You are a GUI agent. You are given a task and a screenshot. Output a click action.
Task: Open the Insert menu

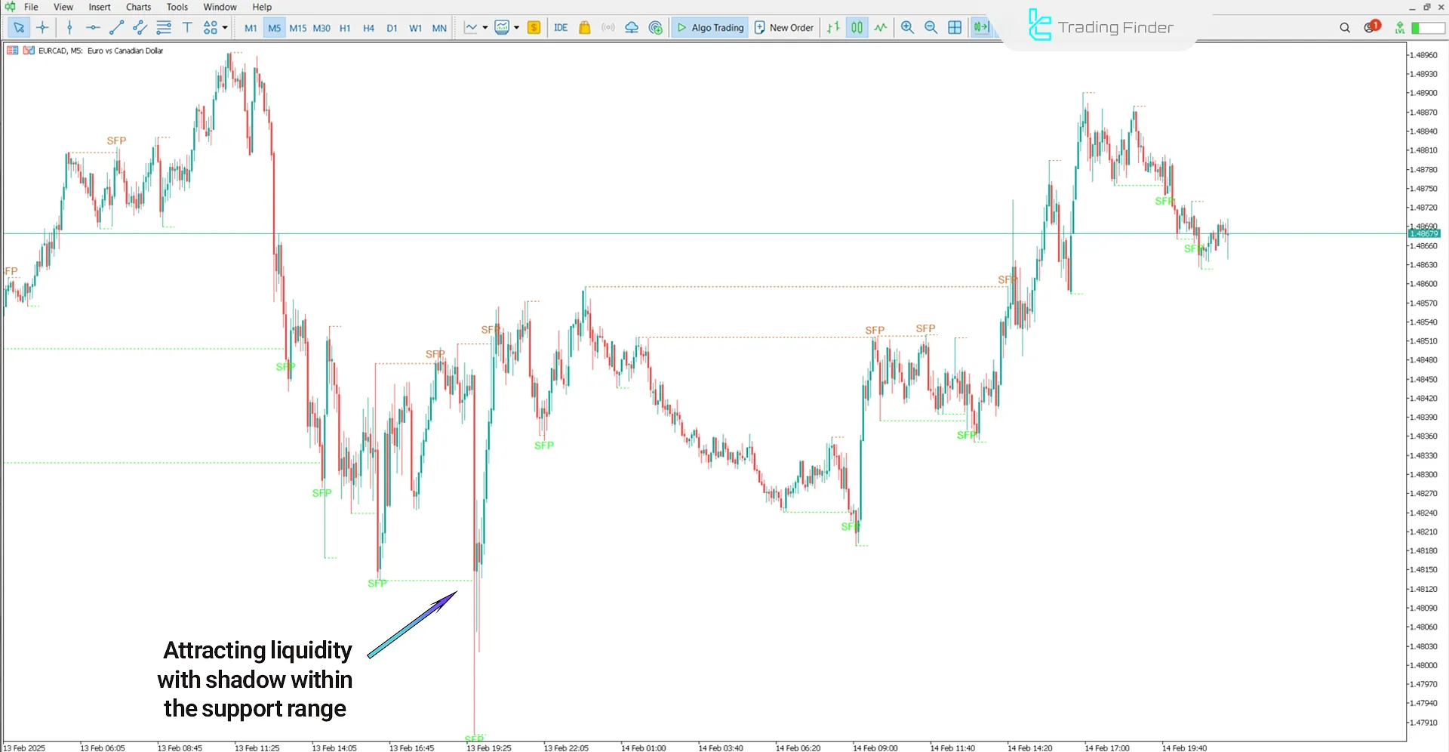click(100, 7)
